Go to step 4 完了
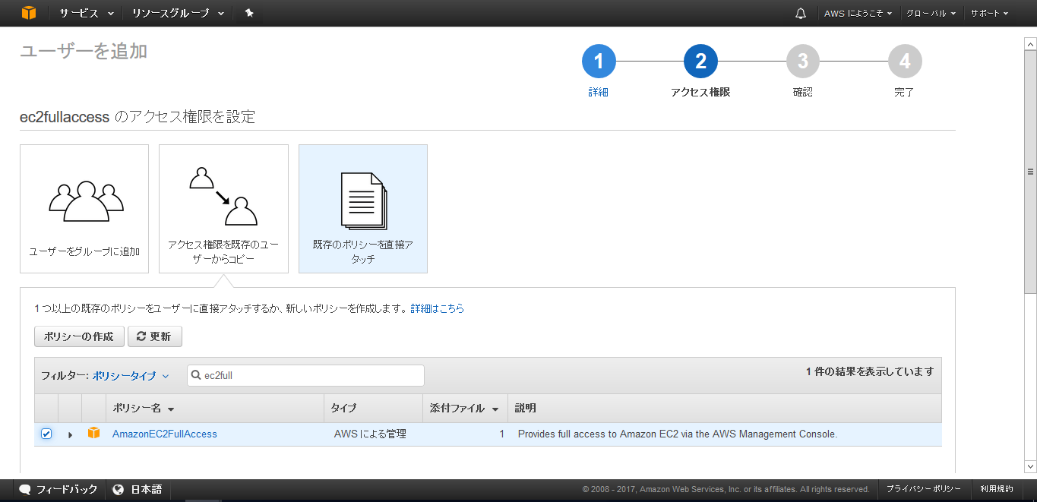 (904, 72)
